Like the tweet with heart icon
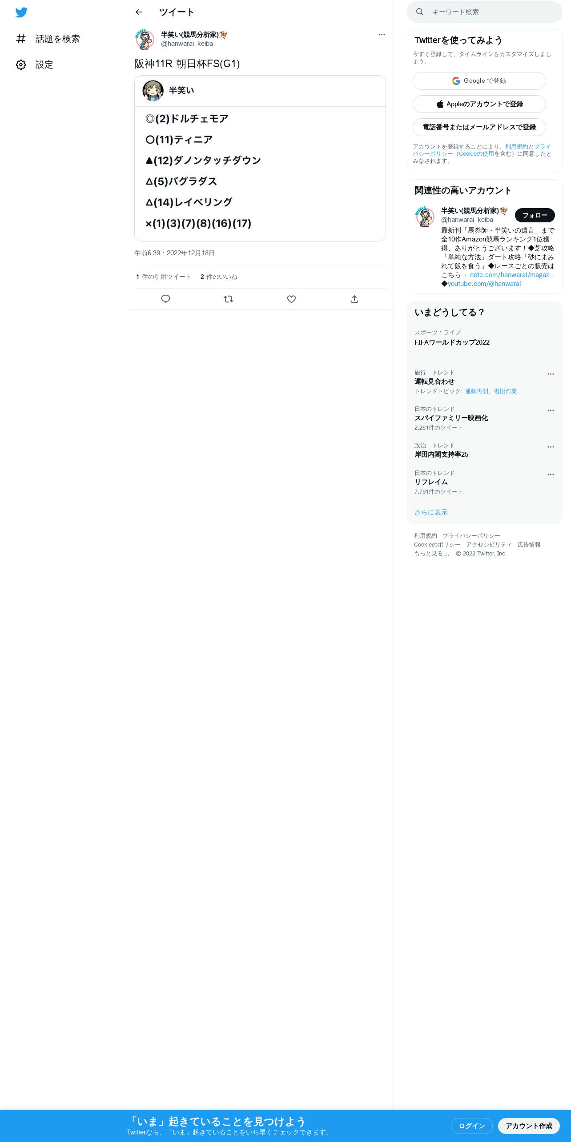This screenshot has width=571, height=1142. pyautogui.click(x=291, y=299)
